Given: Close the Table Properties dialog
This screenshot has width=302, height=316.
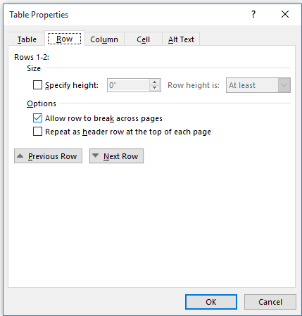Looking at the screenshot, I should click(x=285, y=14).
